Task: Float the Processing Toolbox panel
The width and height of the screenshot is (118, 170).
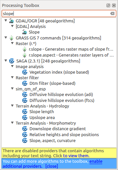Action: click(x=108, y=5)
